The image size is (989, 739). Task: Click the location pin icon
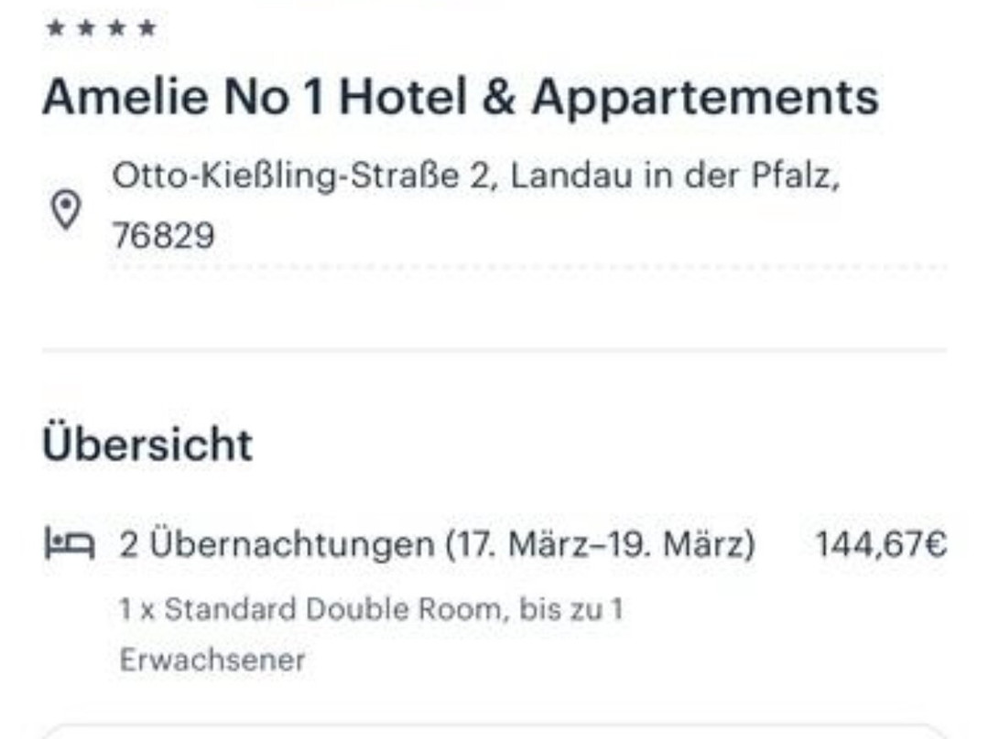click(x=63, y=209)
